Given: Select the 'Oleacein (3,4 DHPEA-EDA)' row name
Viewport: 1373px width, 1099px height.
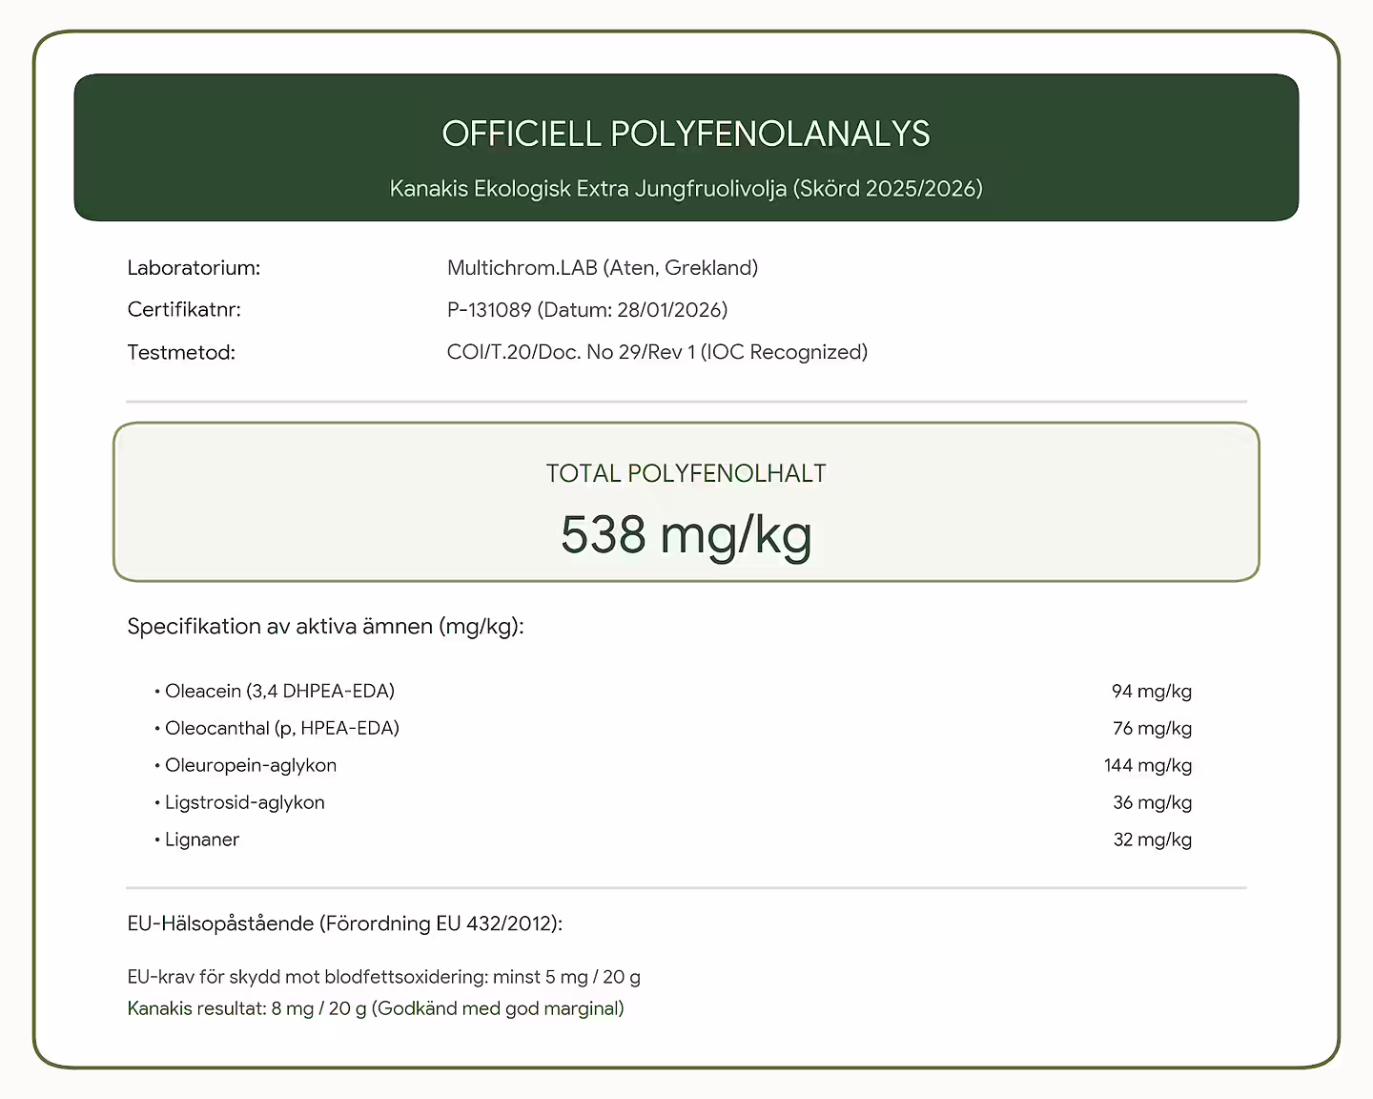Looking at the screenshot, I should click(x=279, y=691).
